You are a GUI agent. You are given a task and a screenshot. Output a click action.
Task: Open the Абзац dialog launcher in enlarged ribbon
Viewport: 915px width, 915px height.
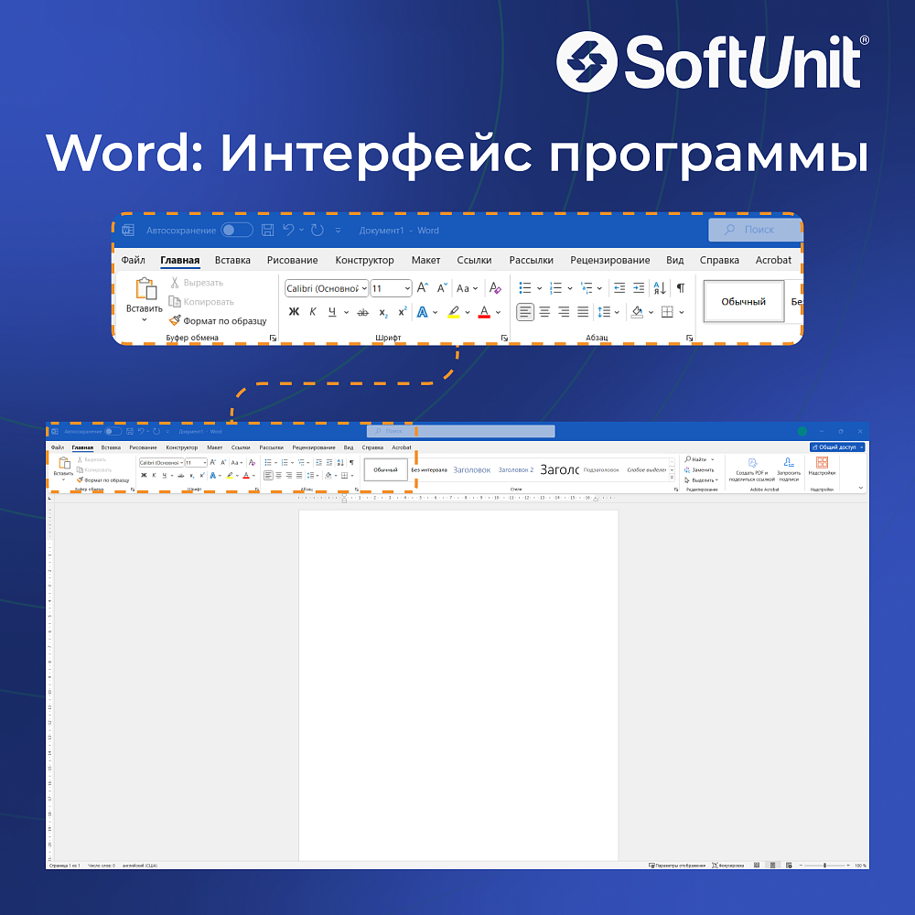(x=689, y=338)
